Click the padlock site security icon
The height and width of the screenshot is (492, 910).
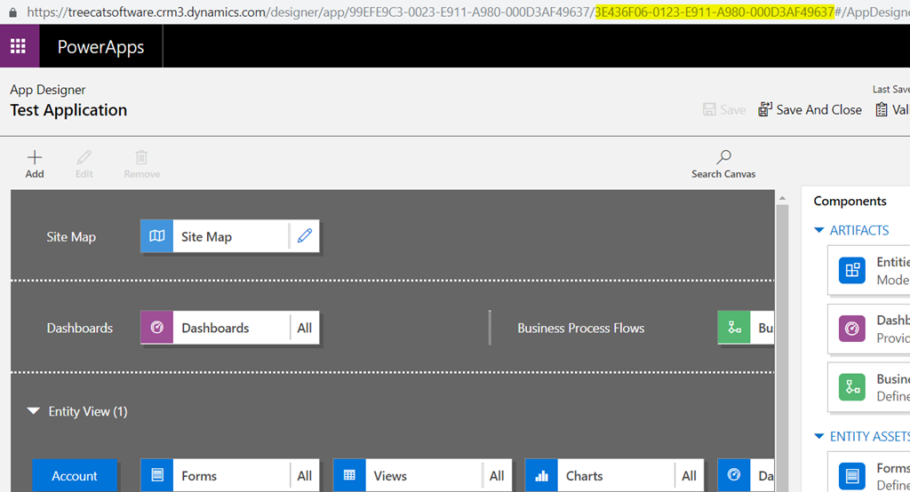coord(12,12)
